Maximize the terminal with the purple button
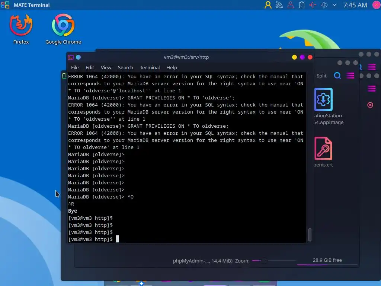 click(x=302, y=57)
